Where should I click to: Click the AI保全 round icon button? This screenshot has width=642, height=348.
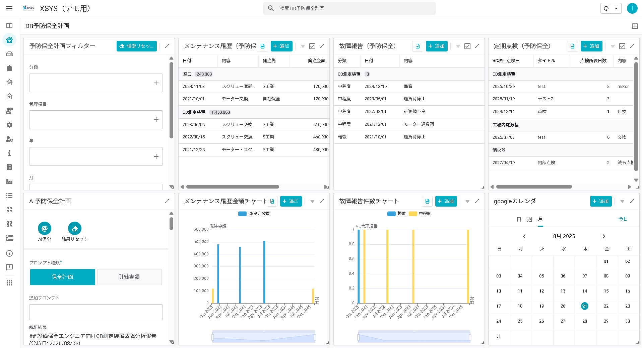click(45, 229)
